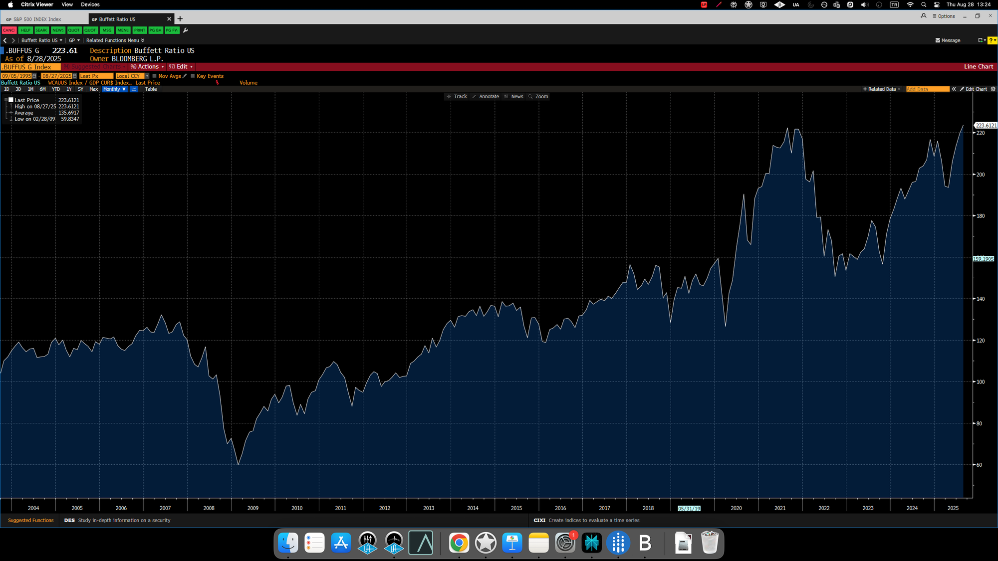Click green PRINT key button
Screen dimensions: 998x561
click(x=140, y=30)
